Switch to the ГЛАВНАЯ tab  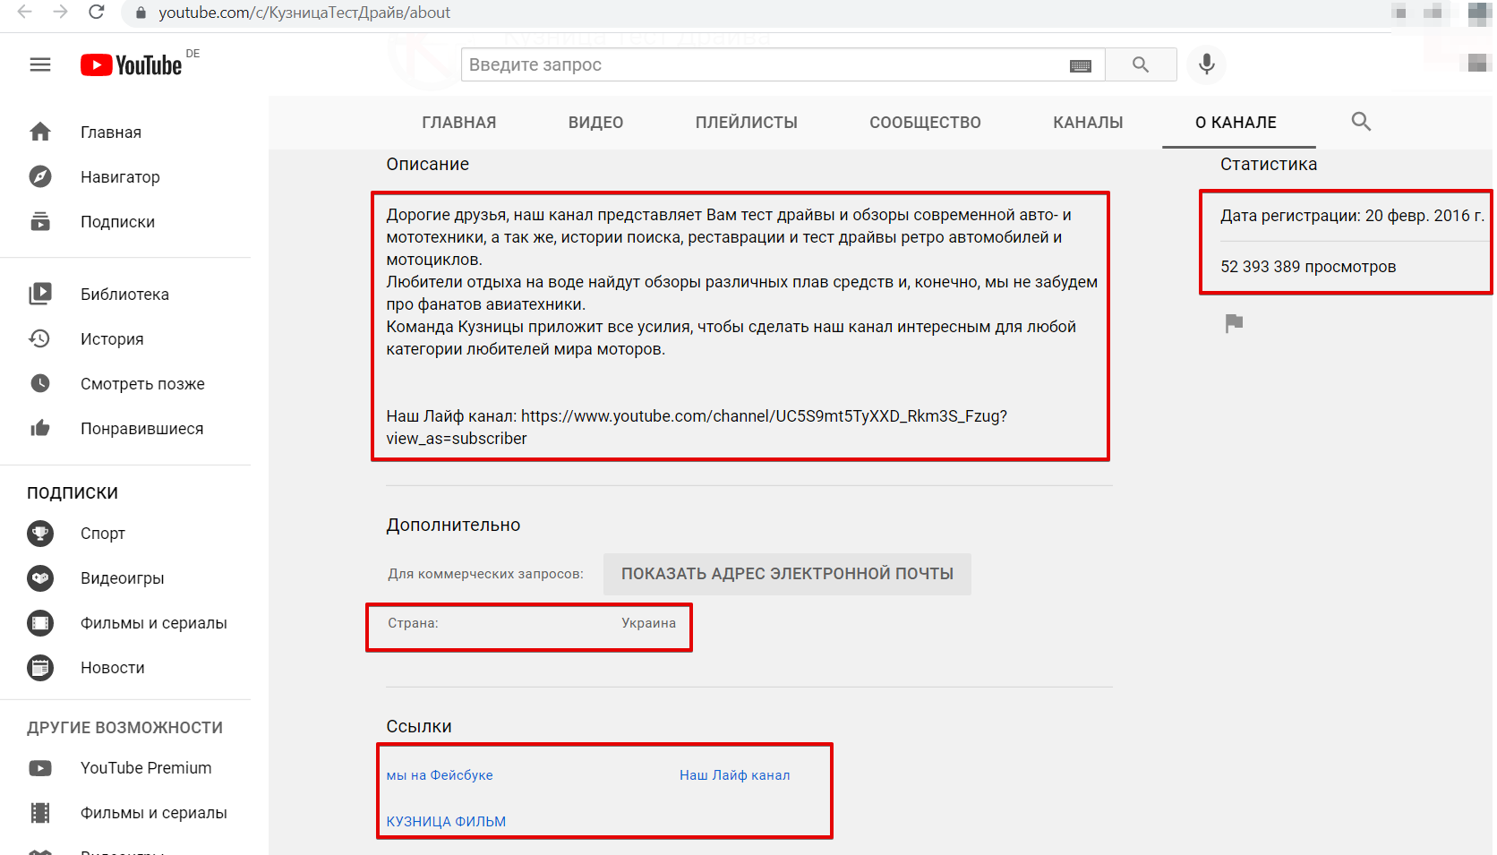click(459, 123)
